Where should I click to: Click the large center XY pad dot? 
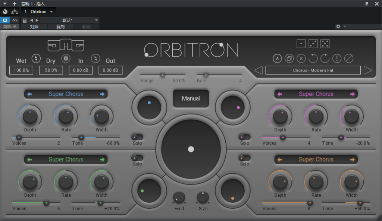(191, 149)
